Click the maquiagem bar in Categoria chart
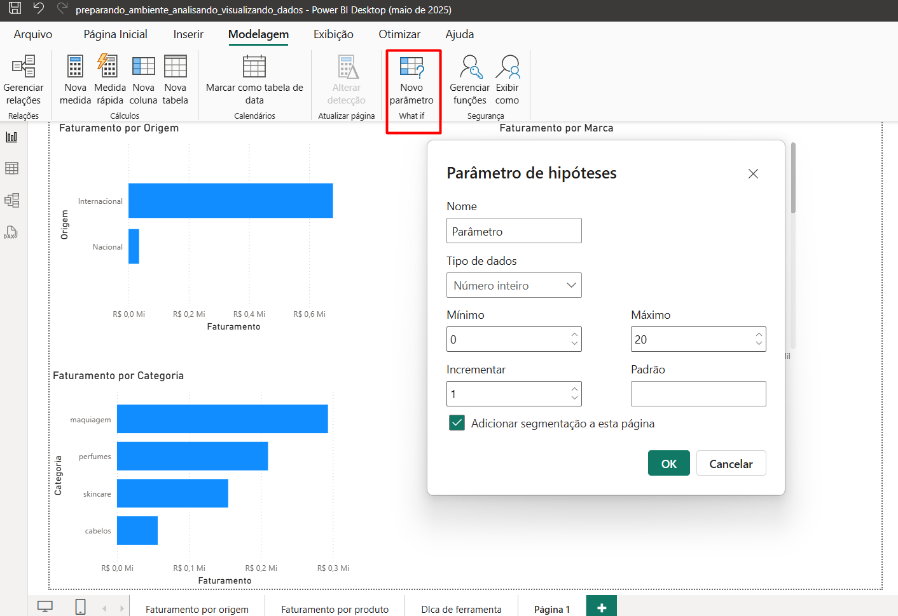The image size is (898, 616). click(222, 419)
